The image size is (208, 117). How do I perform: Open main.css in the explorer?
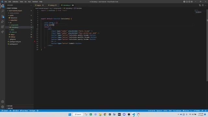(14, 32)
